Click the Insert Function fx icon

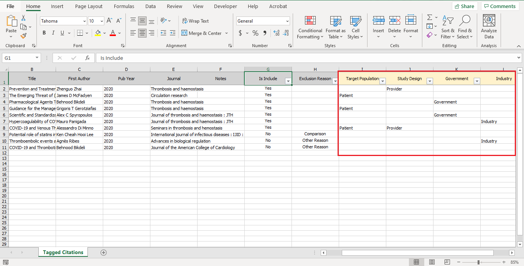pos(87,58)
